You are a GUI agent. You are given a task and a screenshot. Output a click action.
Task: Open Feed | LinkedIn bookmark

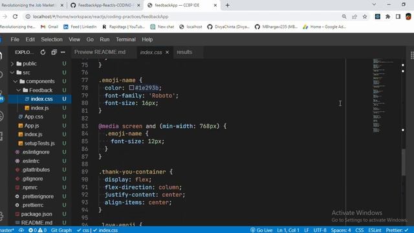[x=80, y=27]
